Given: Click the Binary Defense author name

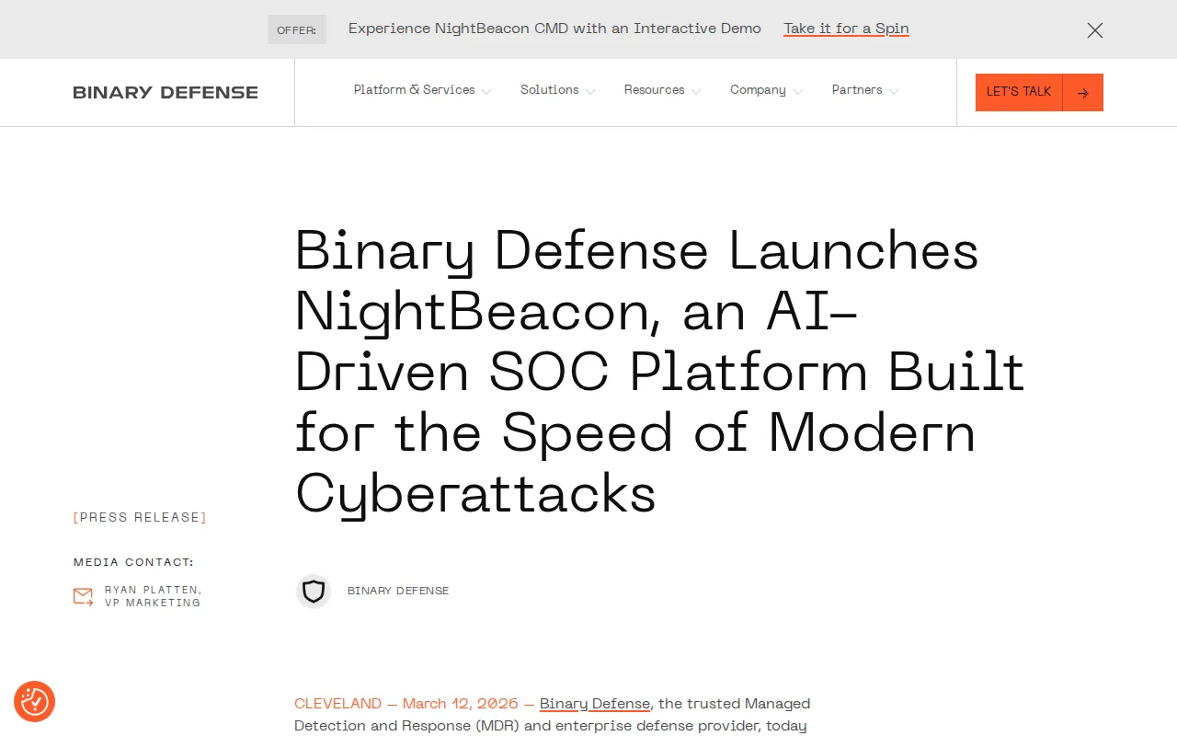Looking at the screenshot, I should (398, 591).
